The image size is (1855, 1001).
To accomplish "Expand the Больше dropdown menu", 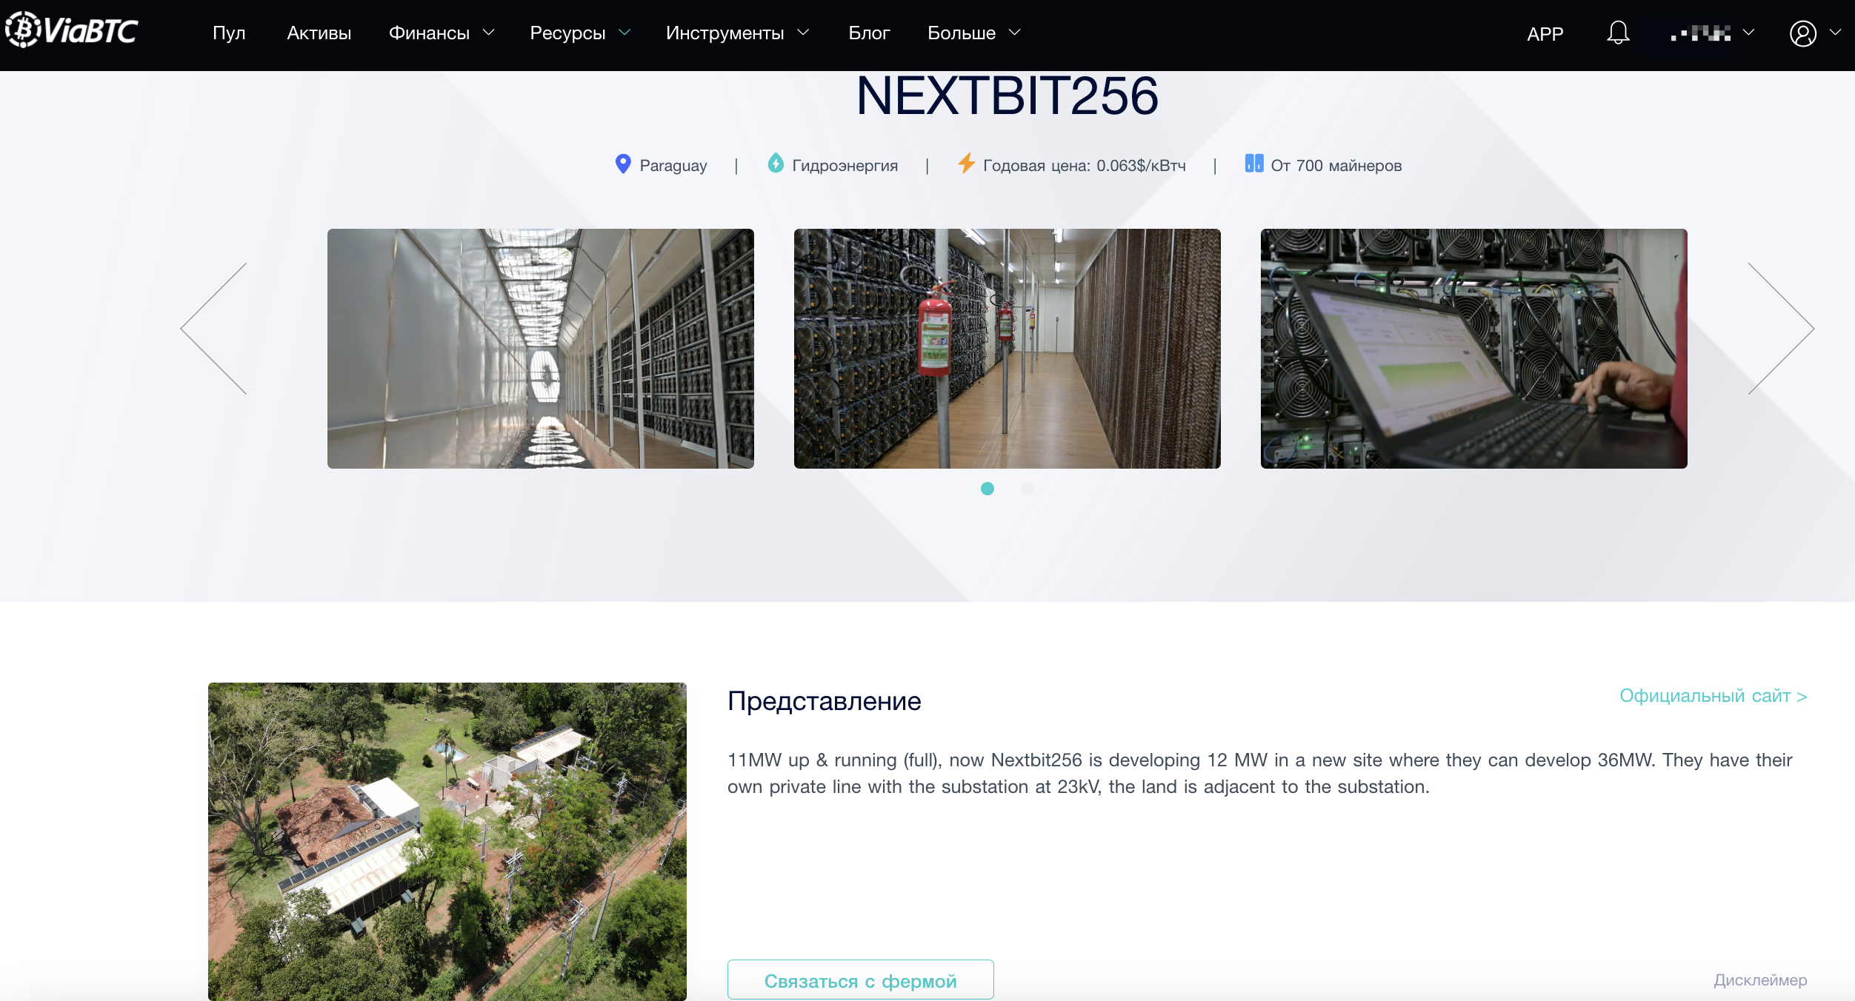I will [x=974, y=33].
